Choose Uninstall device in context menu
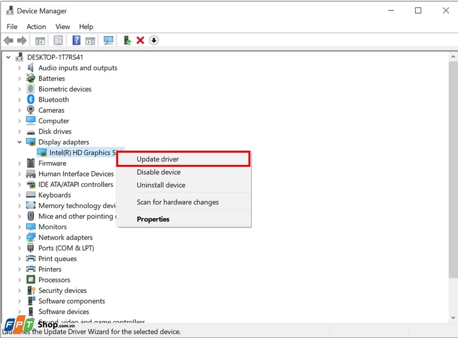The image size is (458, 338). (183, 185)
